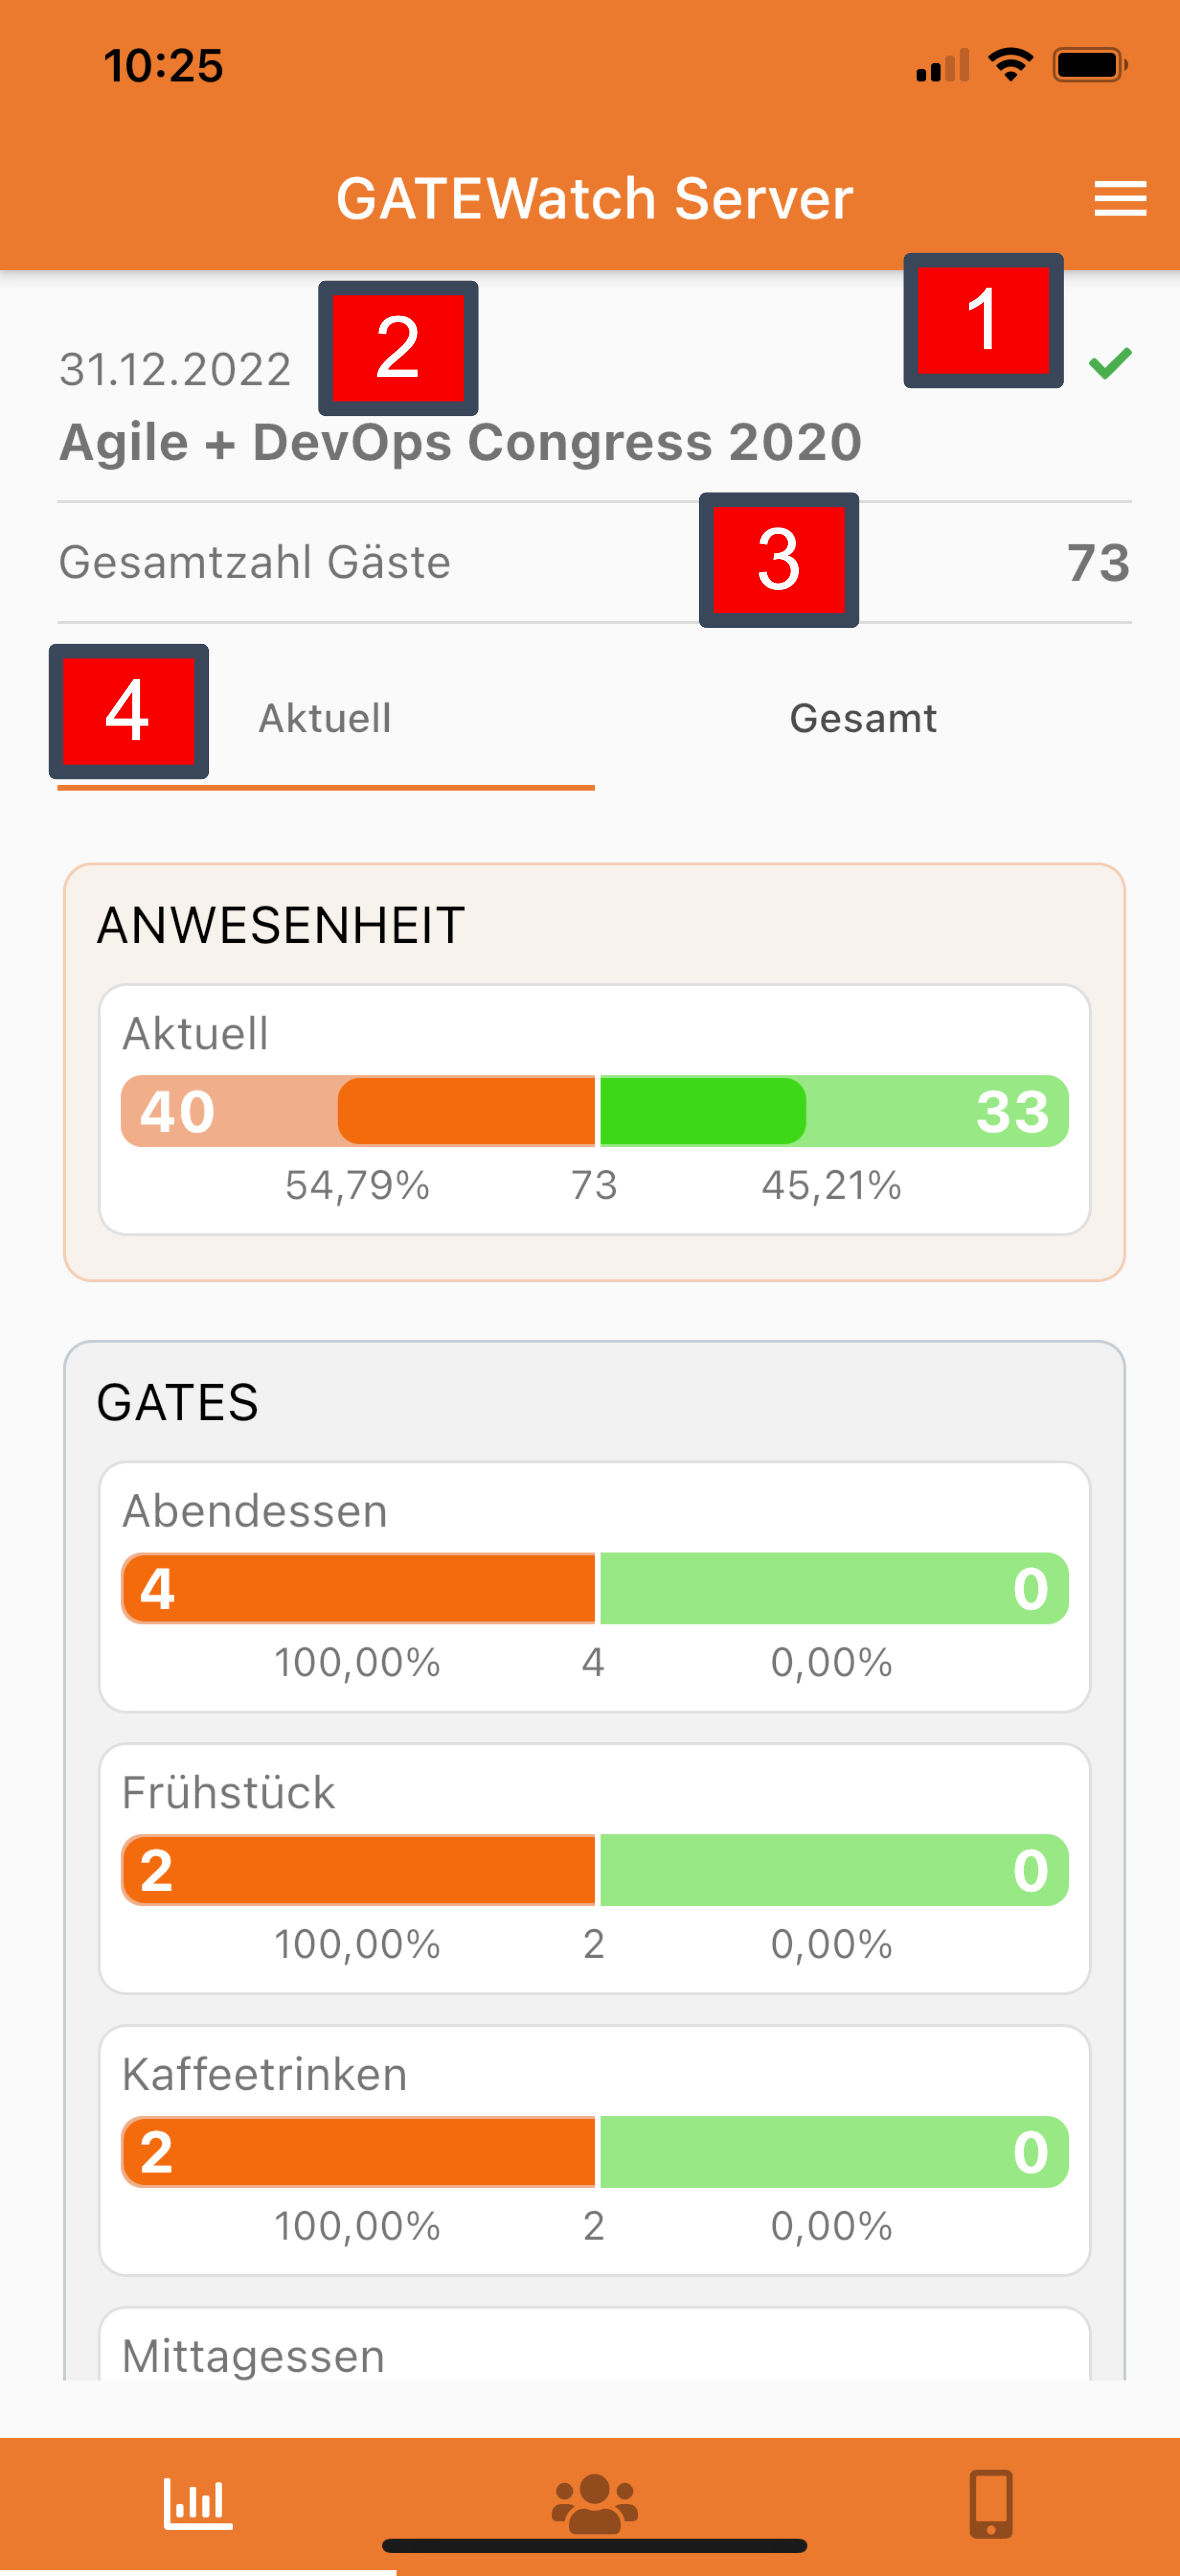Switch to the Aktuell tab
This screenshot has width=1180, height=2576.
point(325,718)
